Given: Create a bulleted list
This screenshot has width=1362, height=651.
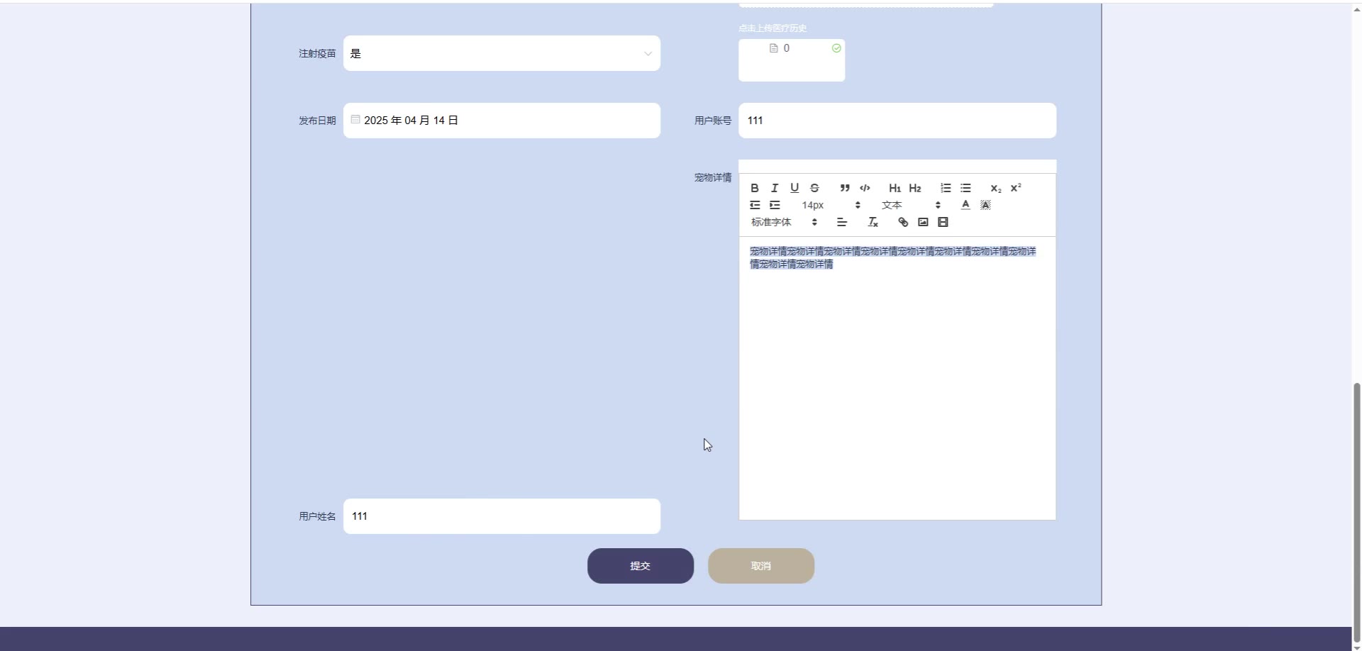Looking at the screenshot, I should pyautogui.click(x=965, y=188).
